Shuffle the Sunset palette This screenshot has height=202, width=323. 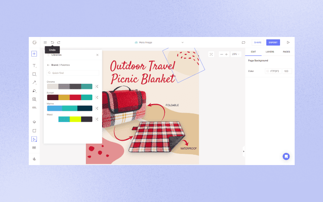[97, 97]
